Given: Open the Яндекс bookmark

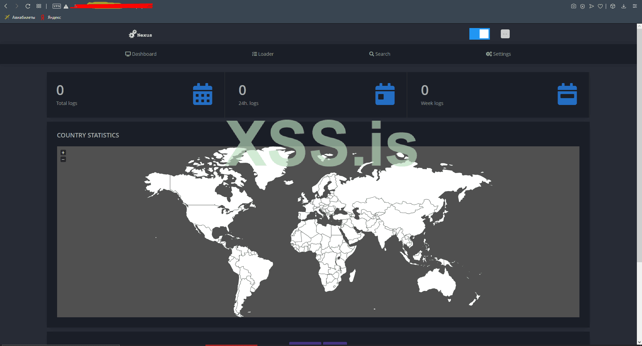Looking at the screenshot, I should click(51, 17).
